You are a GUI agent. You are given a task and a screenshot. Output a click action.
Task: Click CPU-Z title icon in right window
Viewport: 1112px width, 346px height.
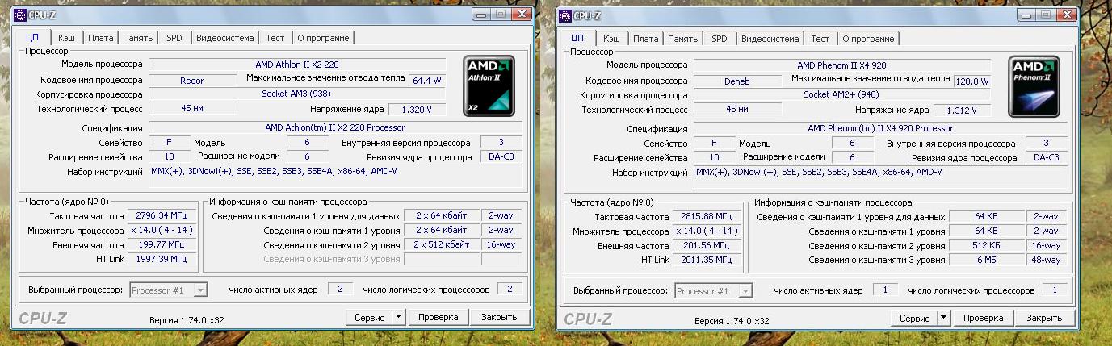point(564,15)
